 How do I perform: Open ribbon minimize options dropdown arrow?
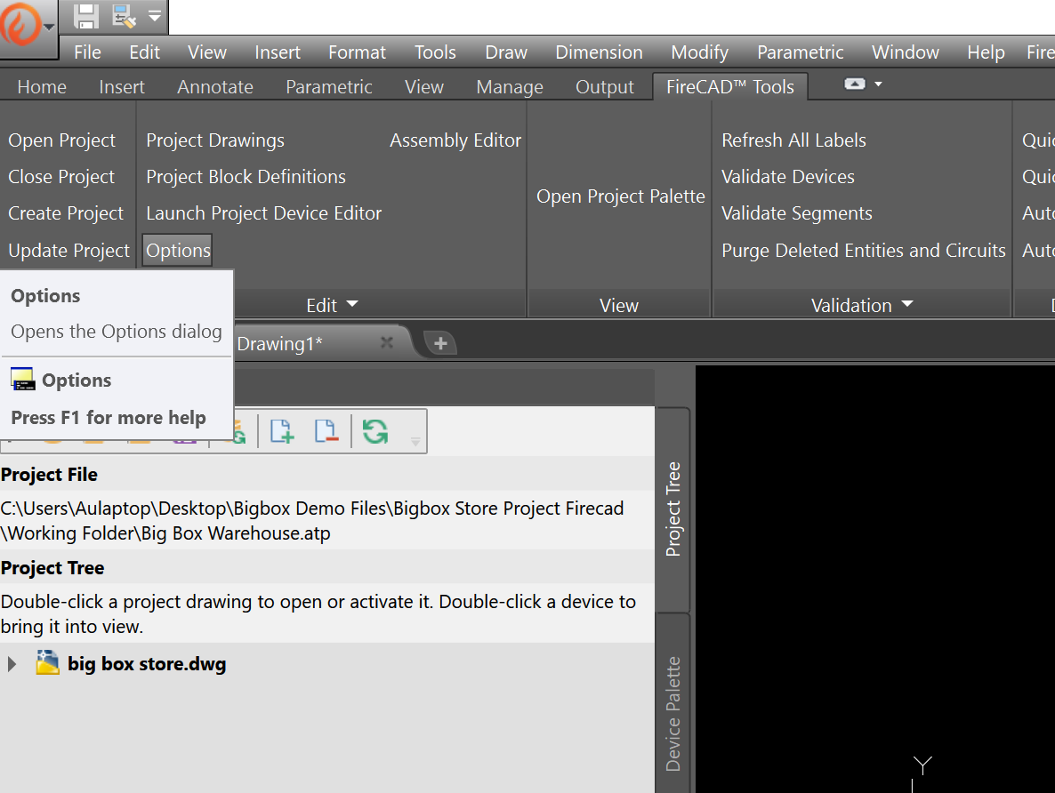tap(878, 84)
